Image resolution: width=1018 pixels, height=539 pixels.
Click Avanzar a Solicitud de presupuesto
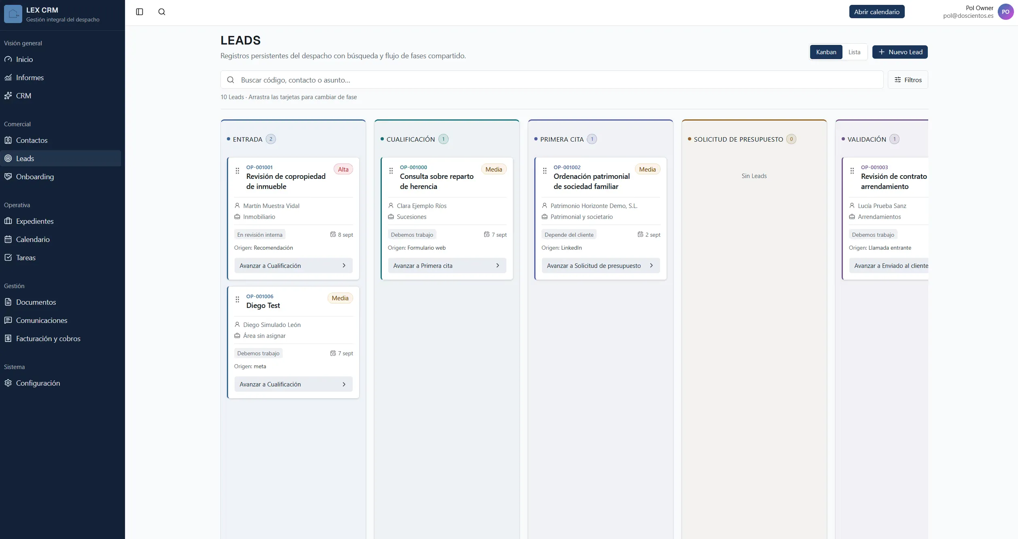pyautogui.click(x=601, y=265)
